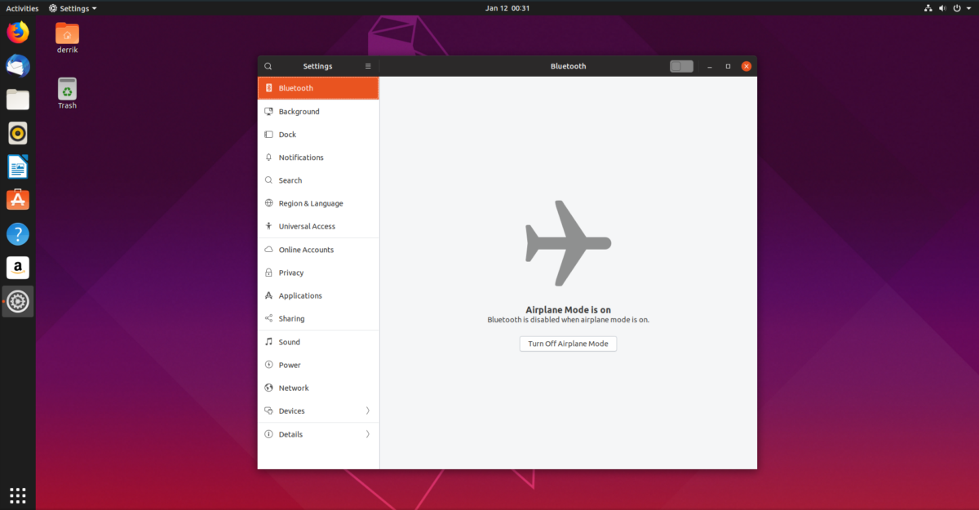Open the hamburger menu in Settings window
Screen dimensions: 979x510
coord(368,66)
